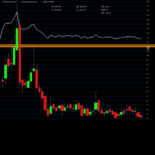Select the low value L: 31.11
The height and width of the screenshot is (155, 155).
[x=81, y=10]
